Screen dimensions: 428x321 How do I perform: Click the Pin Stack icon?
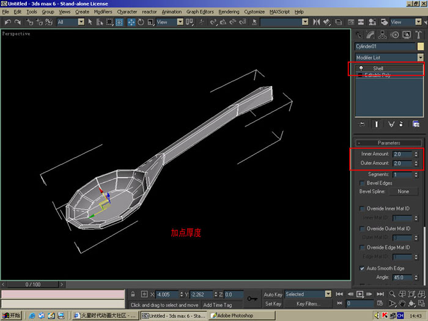pyautogui.click(x=362, y=124)
